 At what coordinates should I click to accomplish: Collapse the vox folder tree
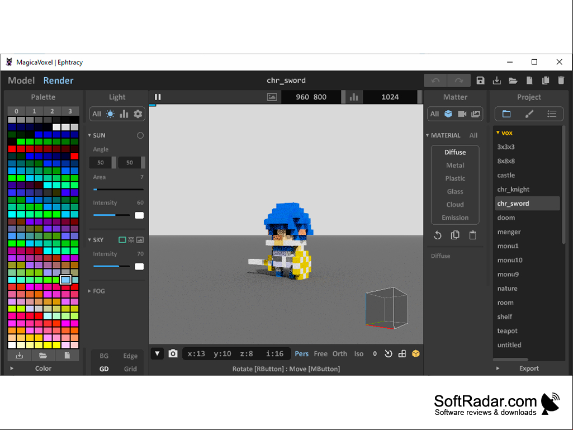coord(498,133)
